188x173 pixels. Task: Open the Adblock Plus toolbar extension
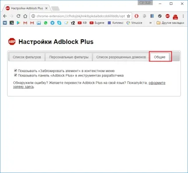click(168, 16)
